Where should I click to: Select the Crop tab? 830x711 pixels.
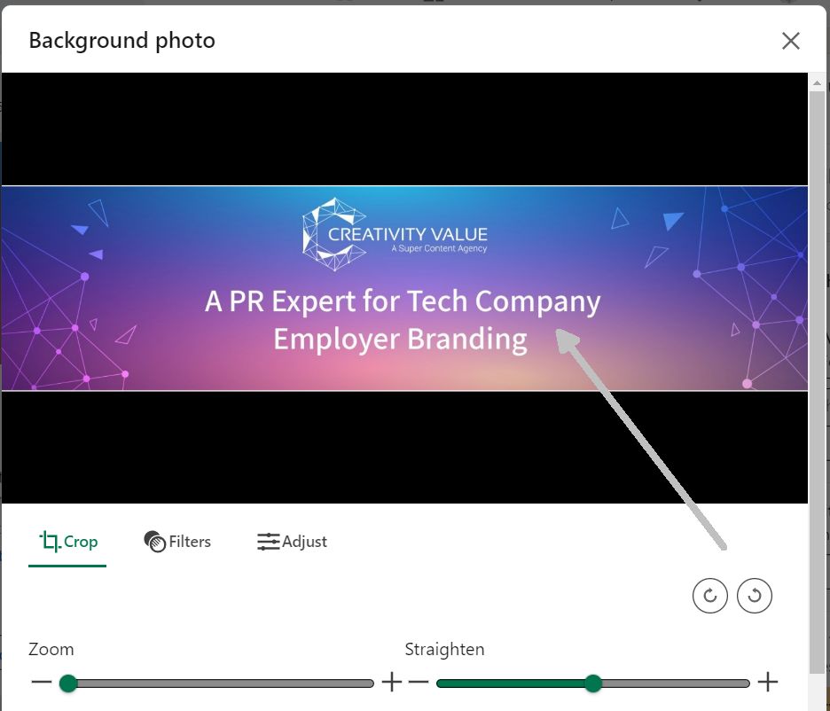pos(67,541)
